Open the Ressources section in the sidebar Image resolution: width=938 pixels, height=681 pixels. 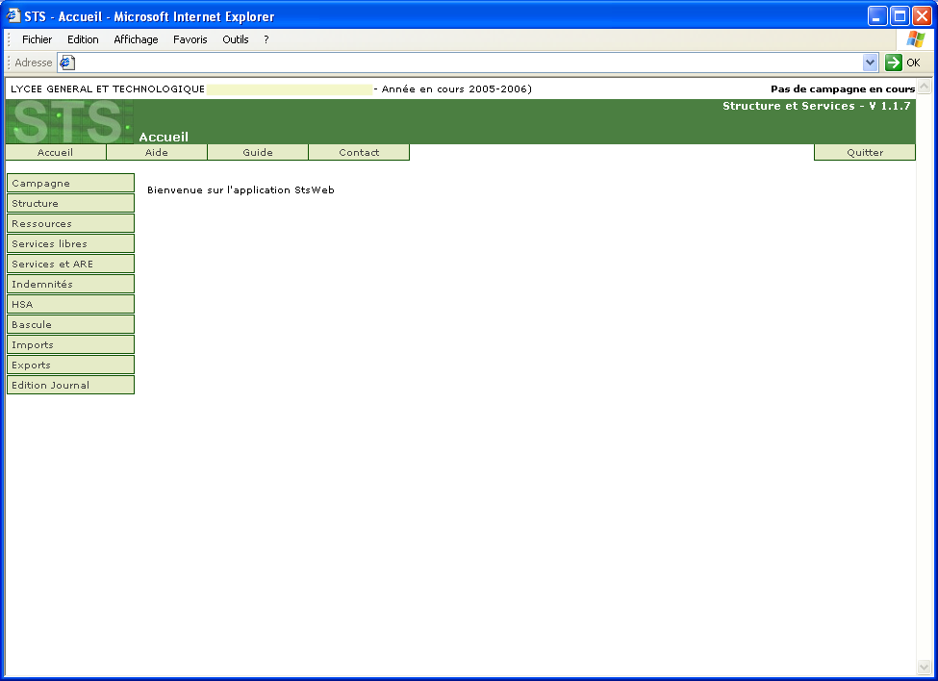pos(70,223)
